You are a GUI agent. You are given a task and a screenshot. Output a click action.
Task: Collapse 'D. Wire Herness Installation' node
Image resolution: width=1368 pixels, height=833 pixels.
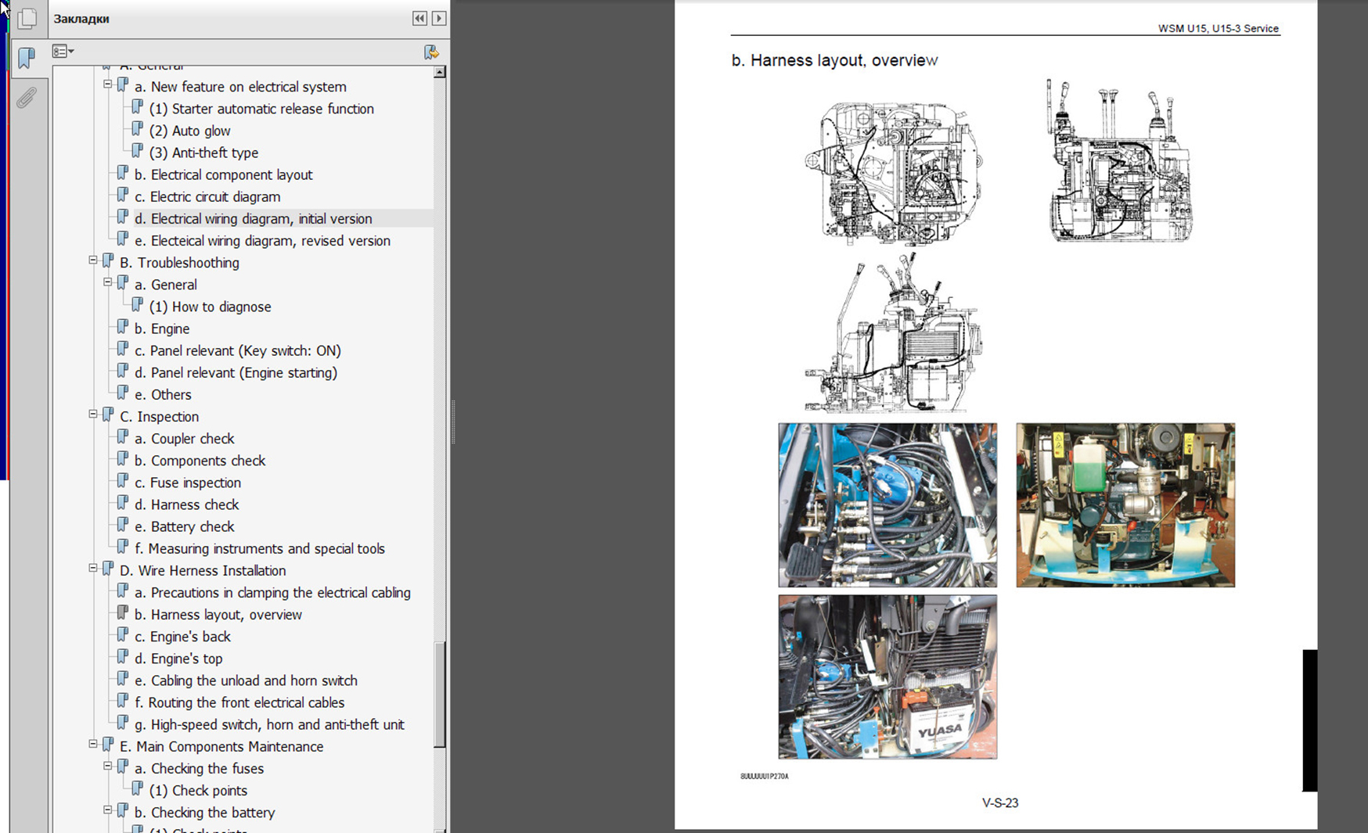point(93,569)
